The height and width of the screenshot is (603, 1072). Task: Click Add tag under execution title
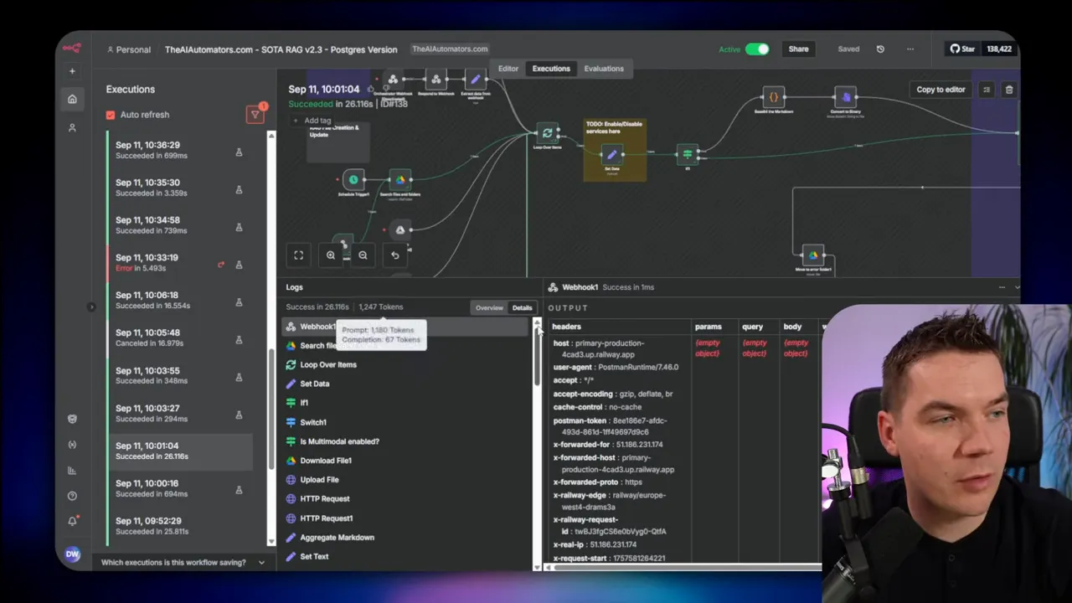[312, 121]
